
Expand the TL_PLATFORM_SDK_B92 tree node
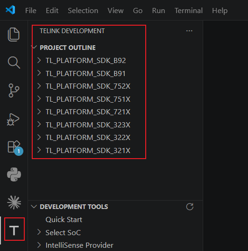39,60
